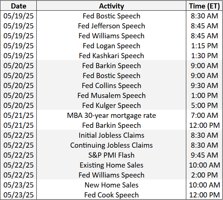Click the Date column header

18,6
